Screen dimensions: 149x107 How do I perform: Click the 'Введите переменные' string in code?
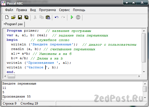[52, 44]
